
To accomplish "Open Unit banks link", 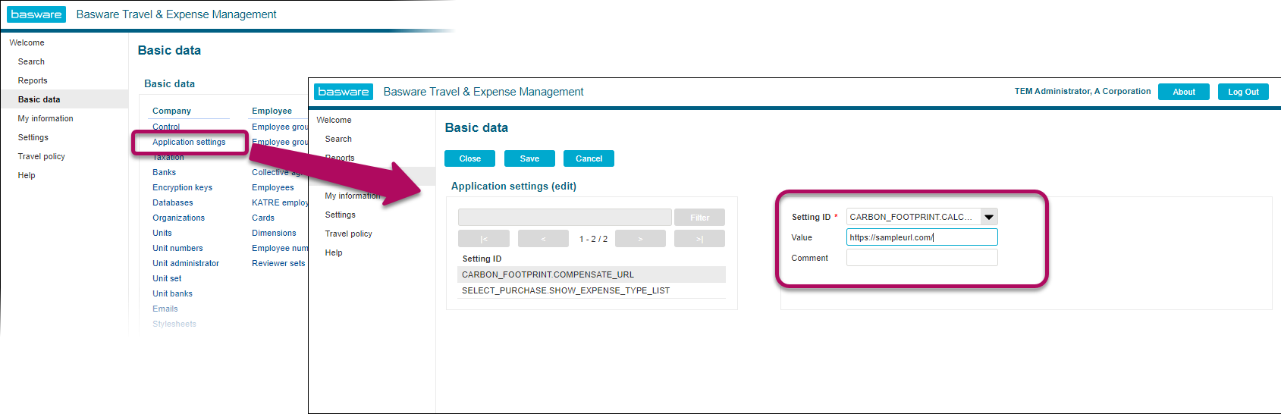I will tap(172, 293).
